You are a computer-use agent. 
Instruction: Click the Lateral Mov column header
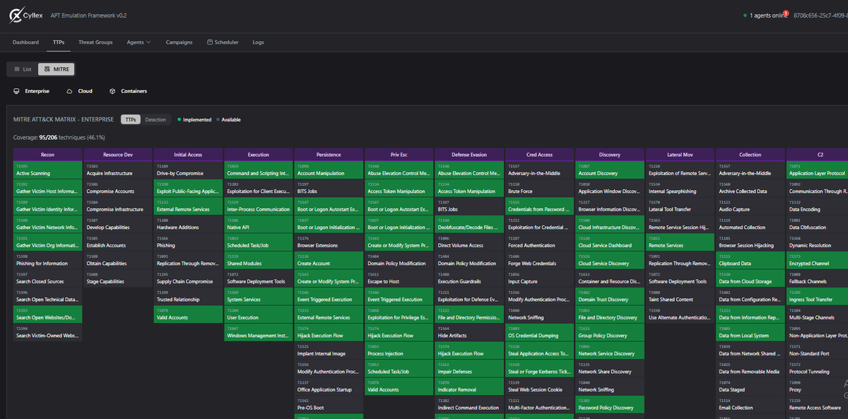pyautogui.click(x=680, y=154)
